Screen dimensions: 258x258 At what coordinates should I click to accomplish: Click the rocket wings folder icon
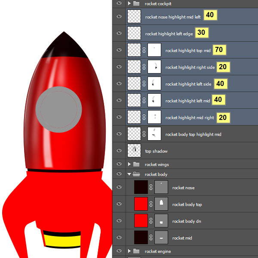click(136, 164)
